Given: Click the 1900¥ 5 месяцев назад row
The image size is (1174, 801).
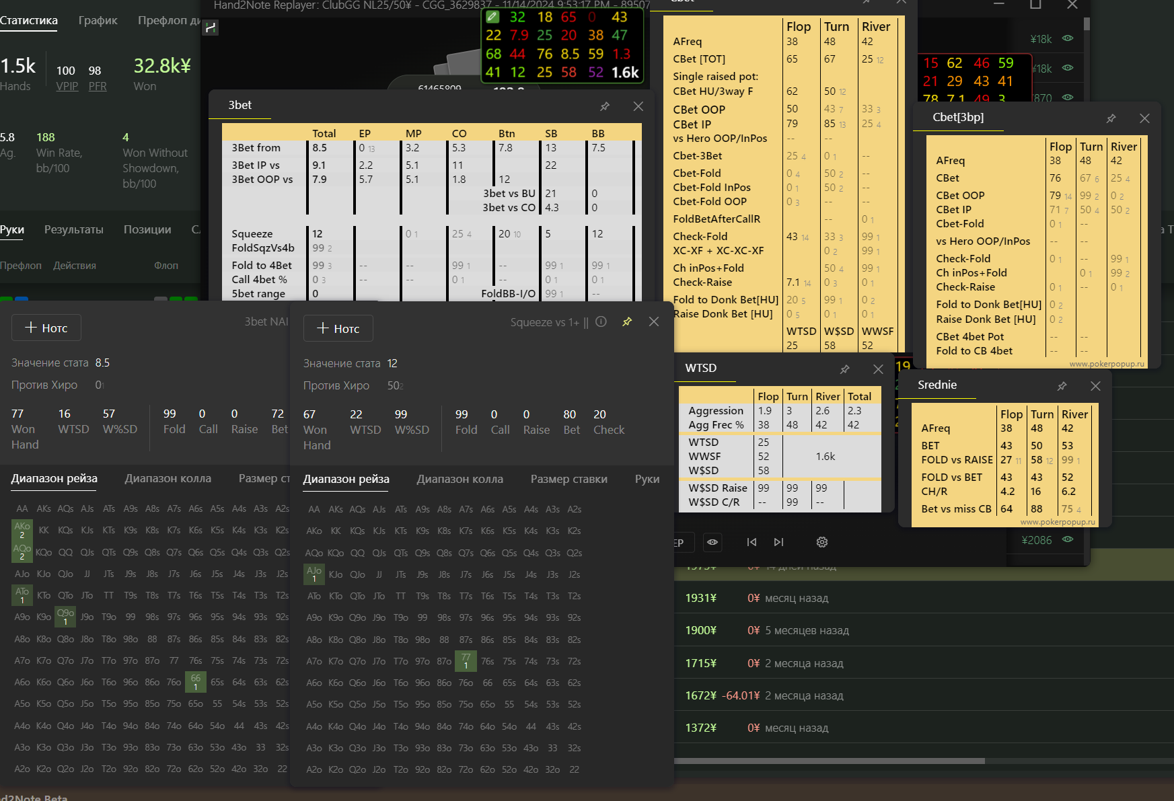Looking at the screenshot, I should tap(924, 630).
